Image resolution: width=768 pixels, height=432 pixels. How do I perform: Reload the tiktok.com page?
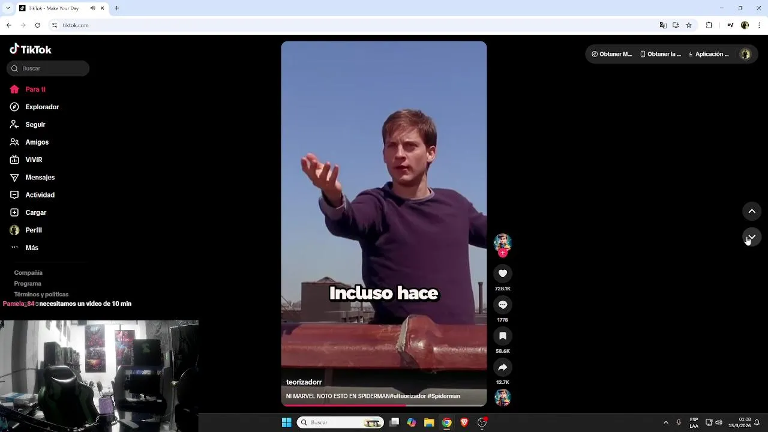tap(37, 25)
